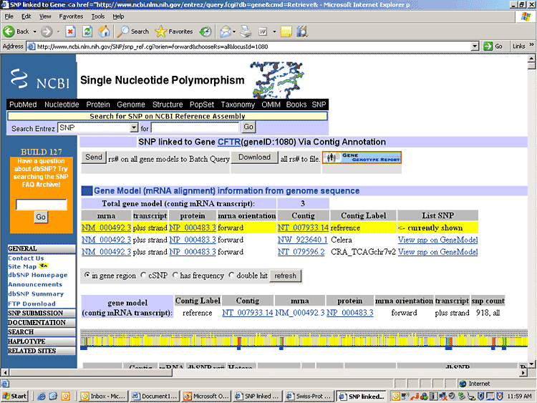This screenshot has width=537, height=403.
Task: Open the File menu
Action: pos(9,16)
